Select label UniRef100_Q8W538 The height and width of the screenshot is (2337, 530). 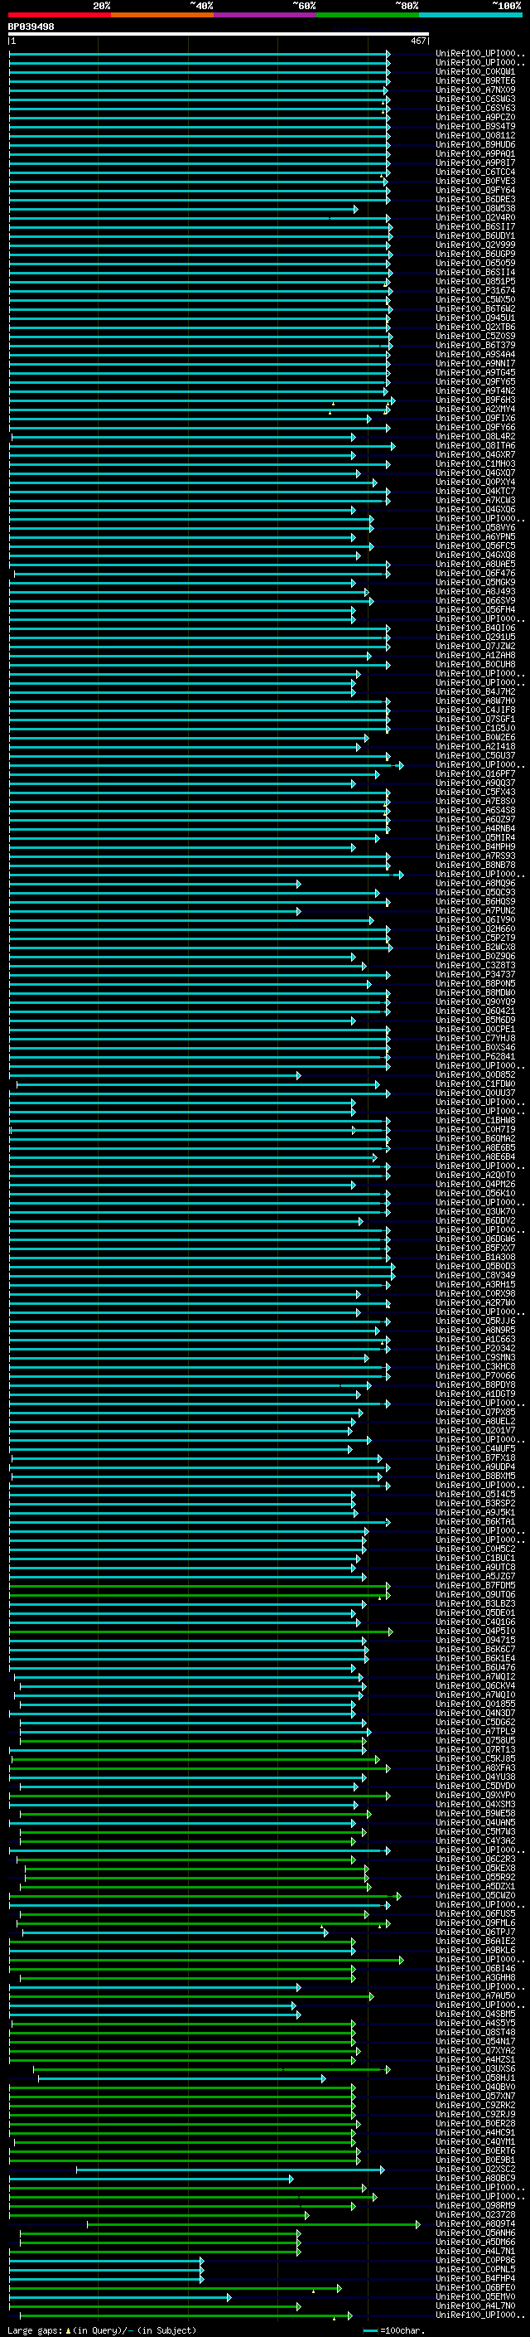pos(475,209)
